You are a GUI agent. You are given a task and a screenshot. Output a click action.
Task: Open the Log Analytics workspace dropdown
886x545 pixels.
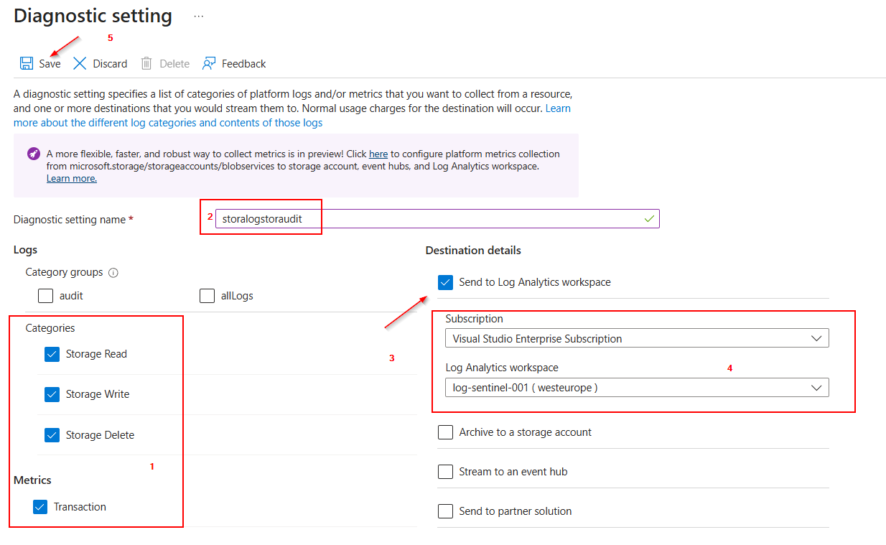pyautogui.click(x=636, y=388)
